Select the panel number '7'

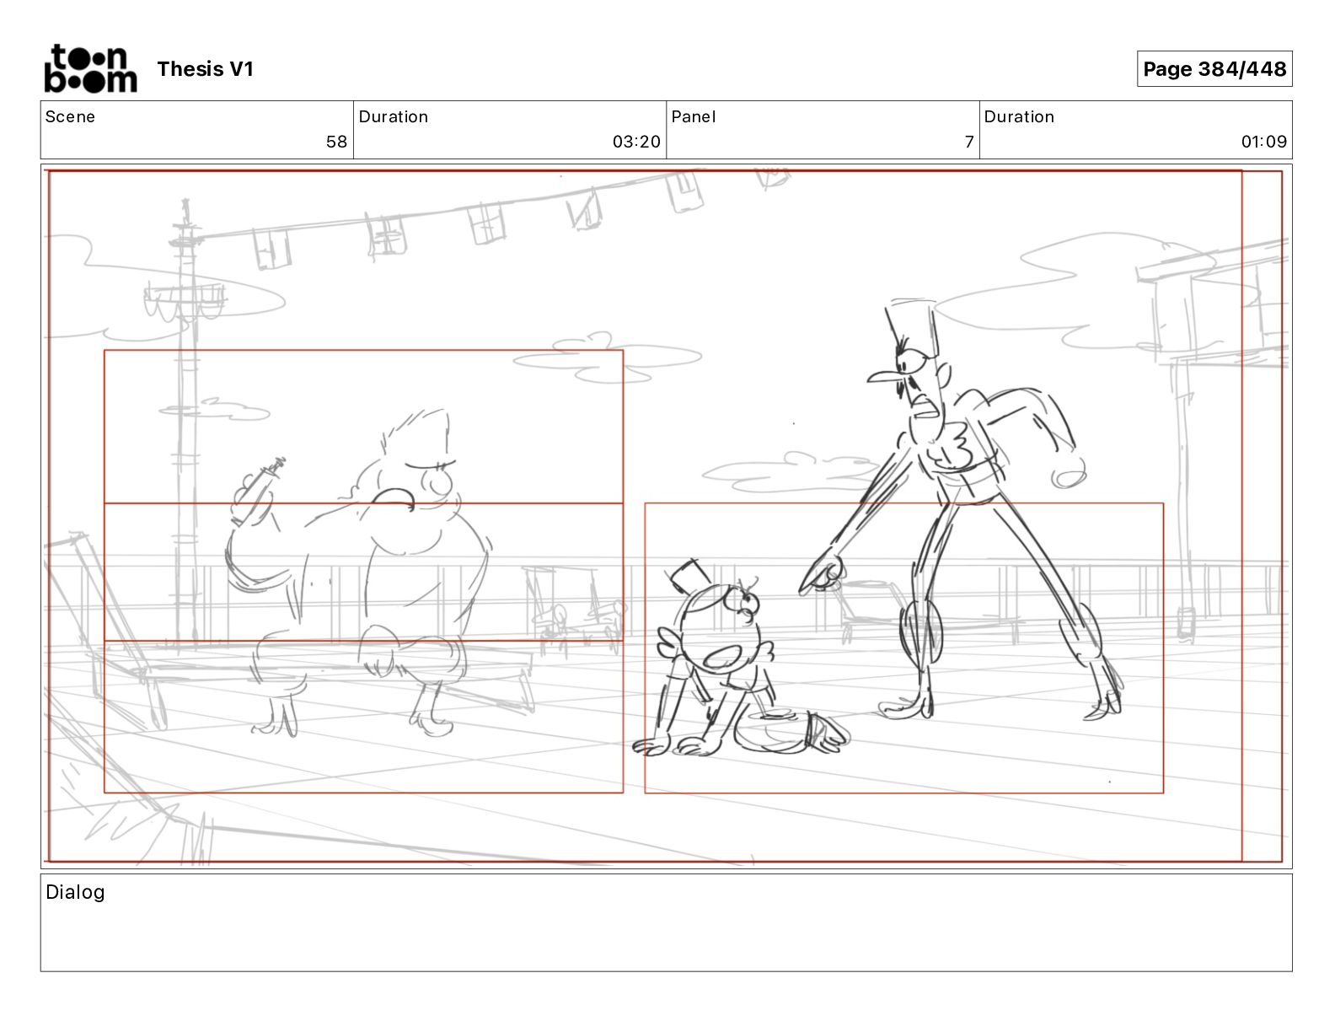pyautogui.click(x=969, y=142)
